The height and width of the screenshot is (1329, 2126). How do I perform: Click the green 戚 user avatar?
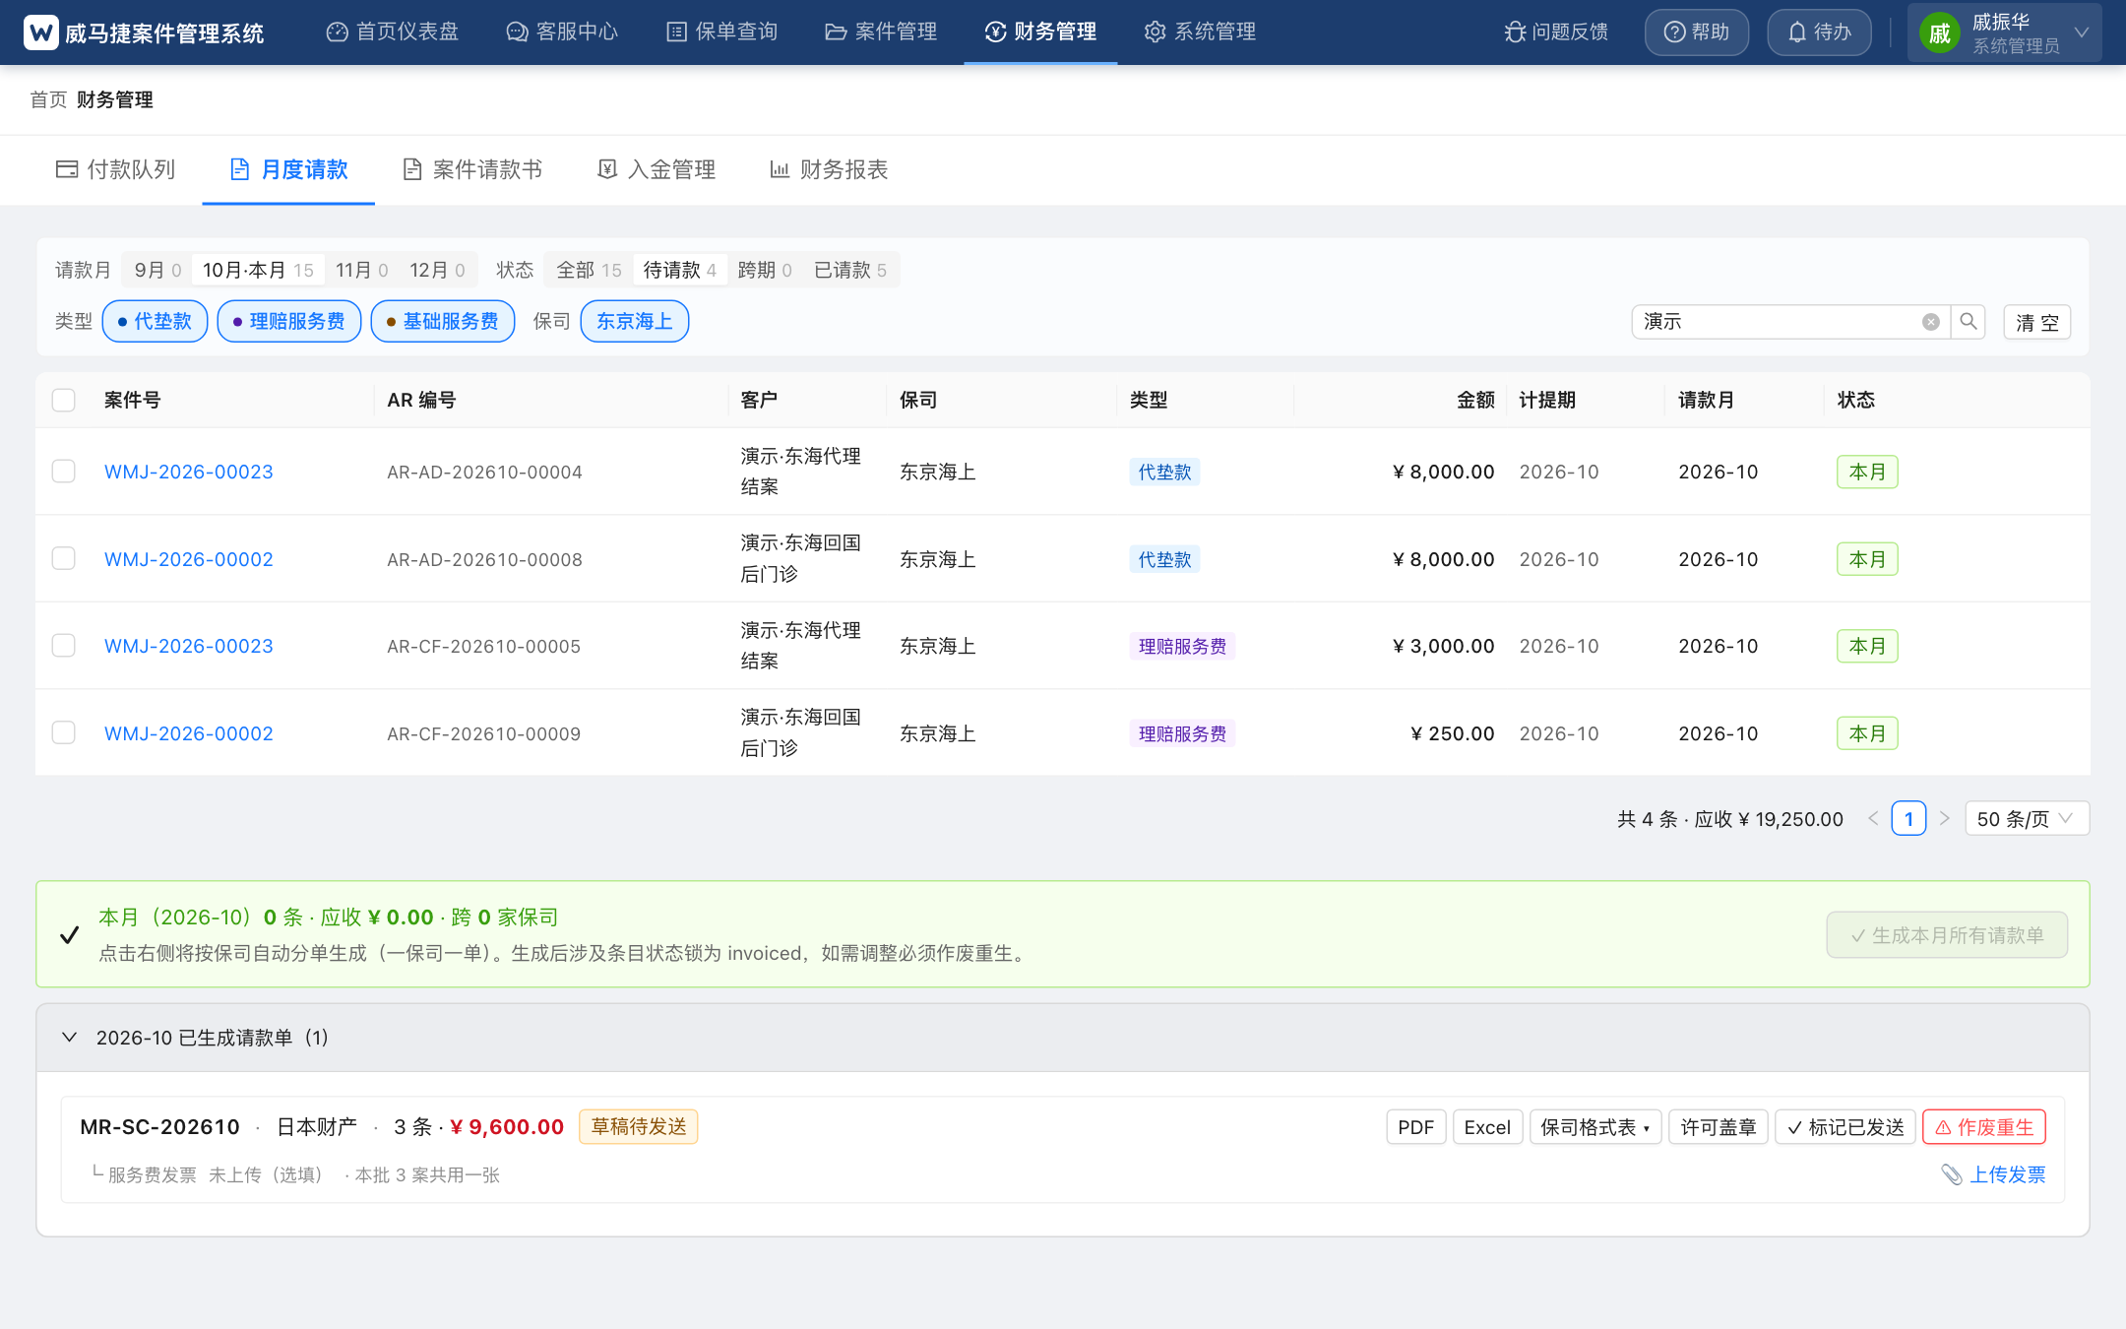click(1939, 33)
